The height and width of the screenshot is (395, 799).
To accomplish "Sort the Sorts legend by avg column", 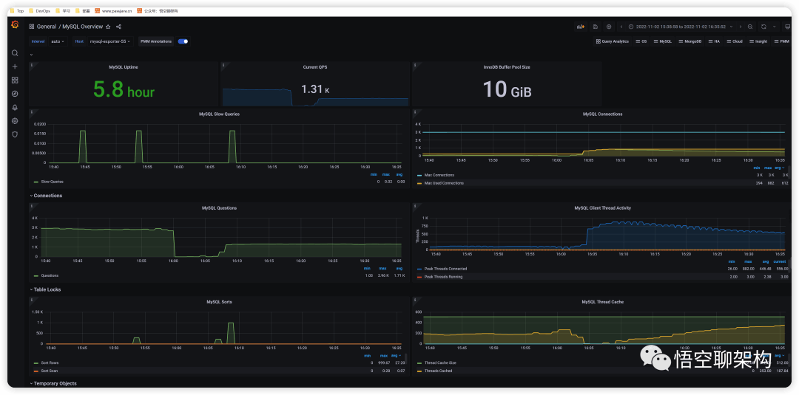I will [x=395, y=355].
